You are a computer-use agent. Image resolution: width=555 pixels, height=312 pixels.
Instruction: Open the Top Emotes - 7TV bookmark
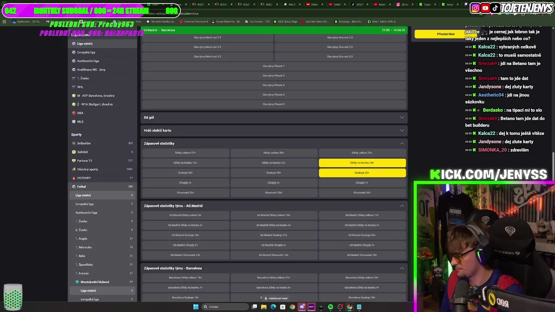coord(258,22)
